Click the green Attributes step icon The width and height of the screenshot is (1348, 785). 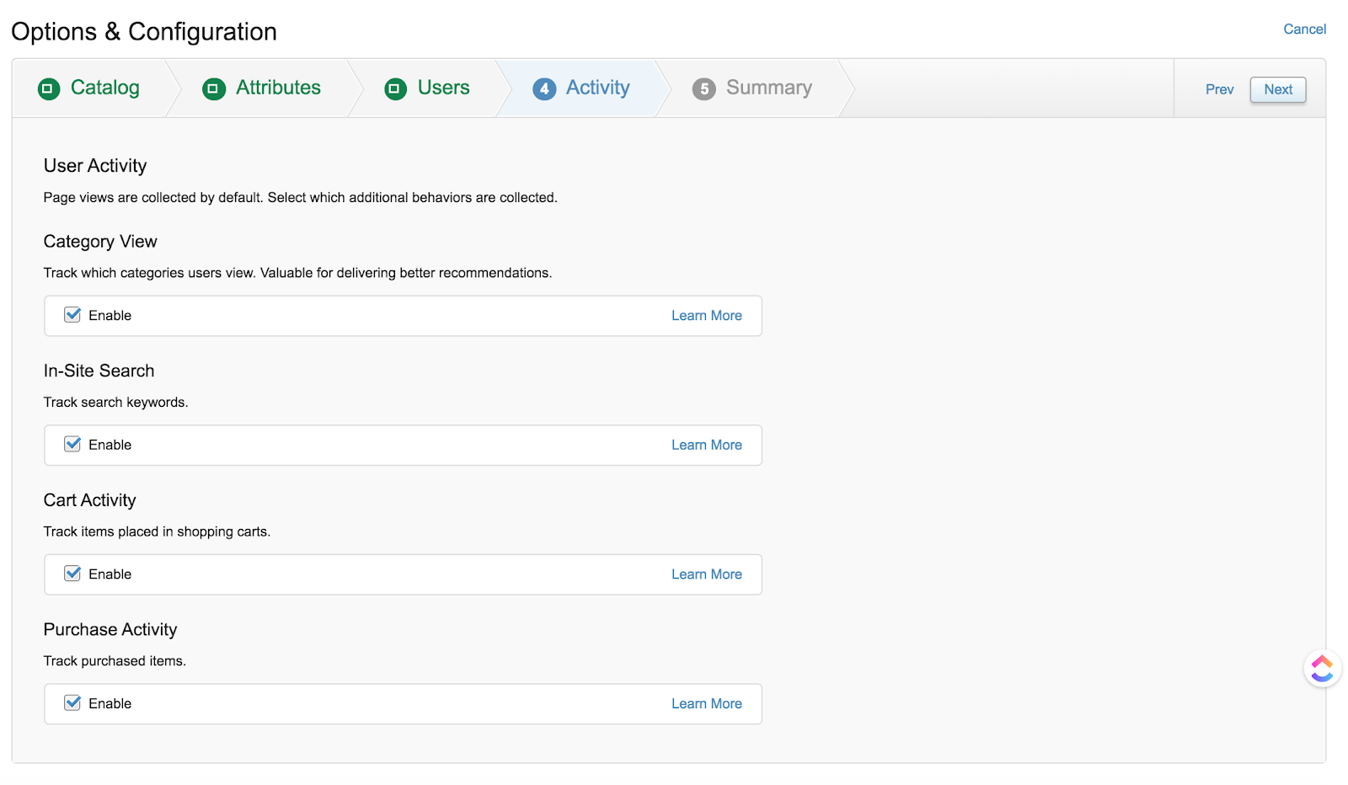tap(214, 88)
